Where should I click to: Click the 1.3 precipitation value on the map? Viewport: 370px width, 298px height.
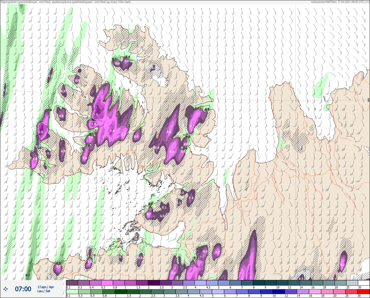click(x=96, y=115)
